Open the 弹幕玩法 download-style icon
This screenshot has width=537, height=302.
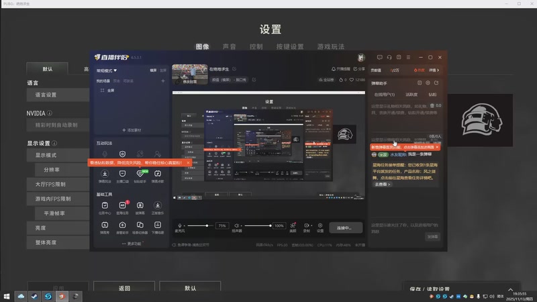tap(105, 176)
